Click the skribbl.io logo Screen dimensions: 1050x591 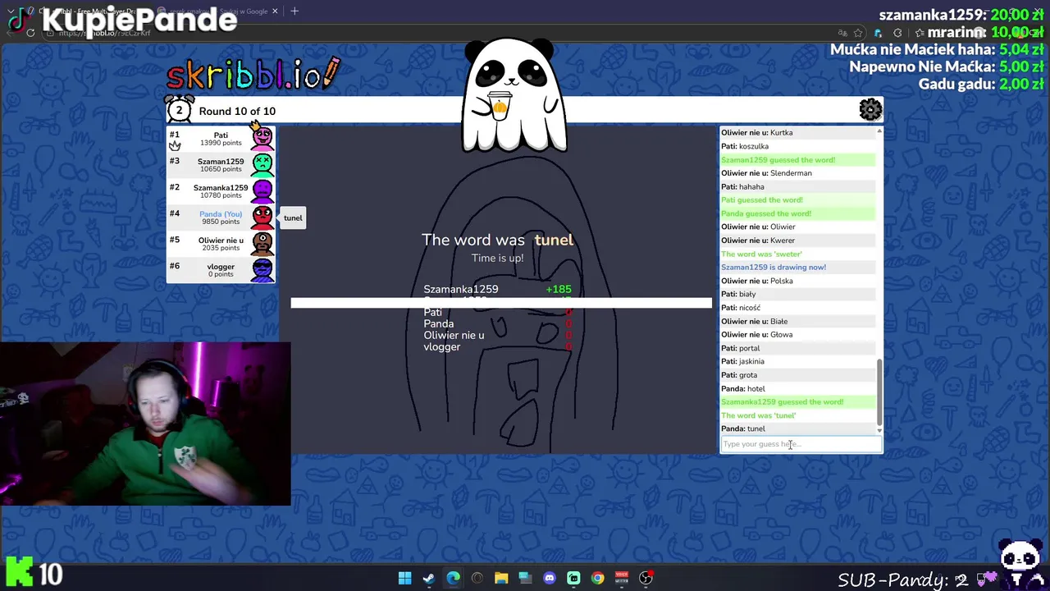click(x=253, y=75)
